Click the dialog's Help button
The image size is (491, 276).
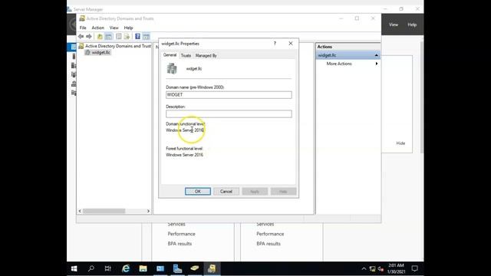coord(283,192)
